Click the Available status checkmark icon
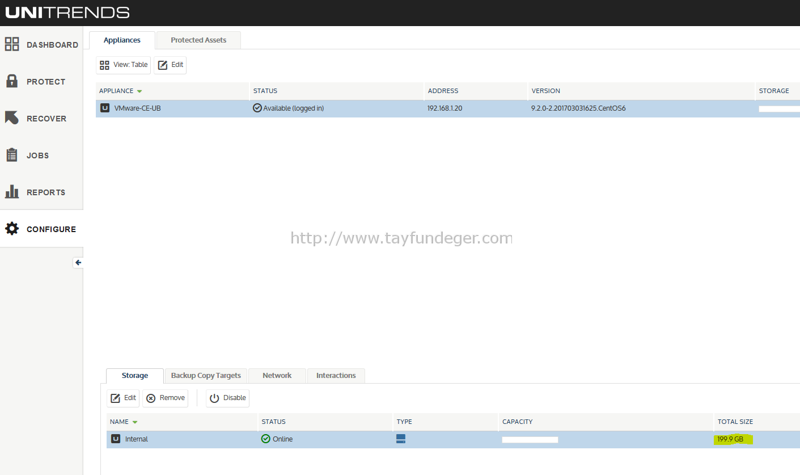 (x=257, y=108)
